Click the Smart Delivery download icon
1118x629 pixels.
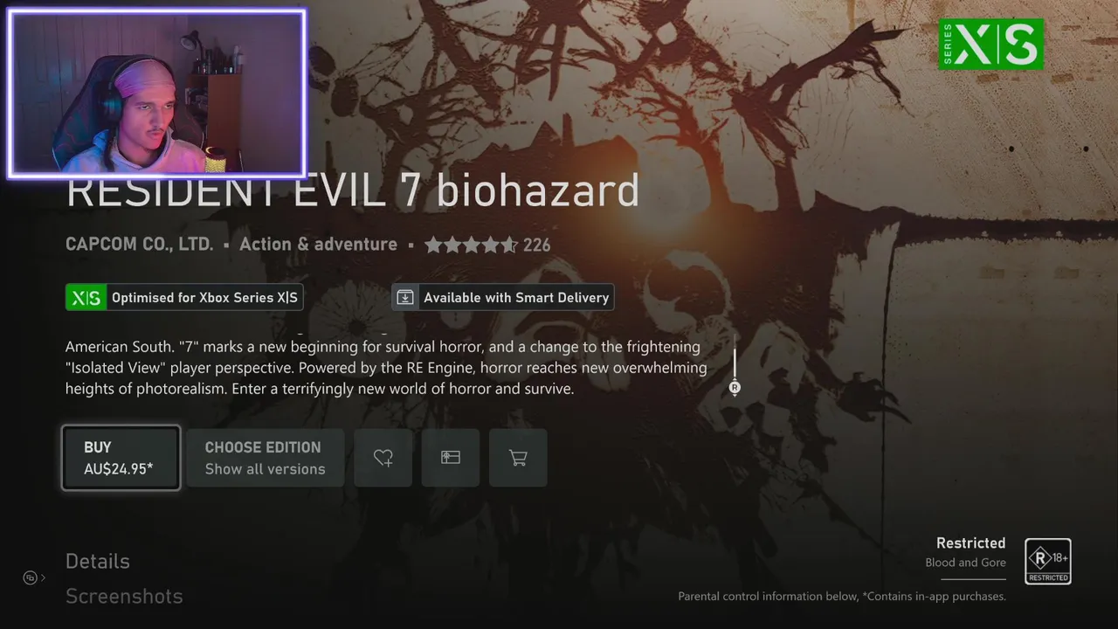click(x=405, y=297)
